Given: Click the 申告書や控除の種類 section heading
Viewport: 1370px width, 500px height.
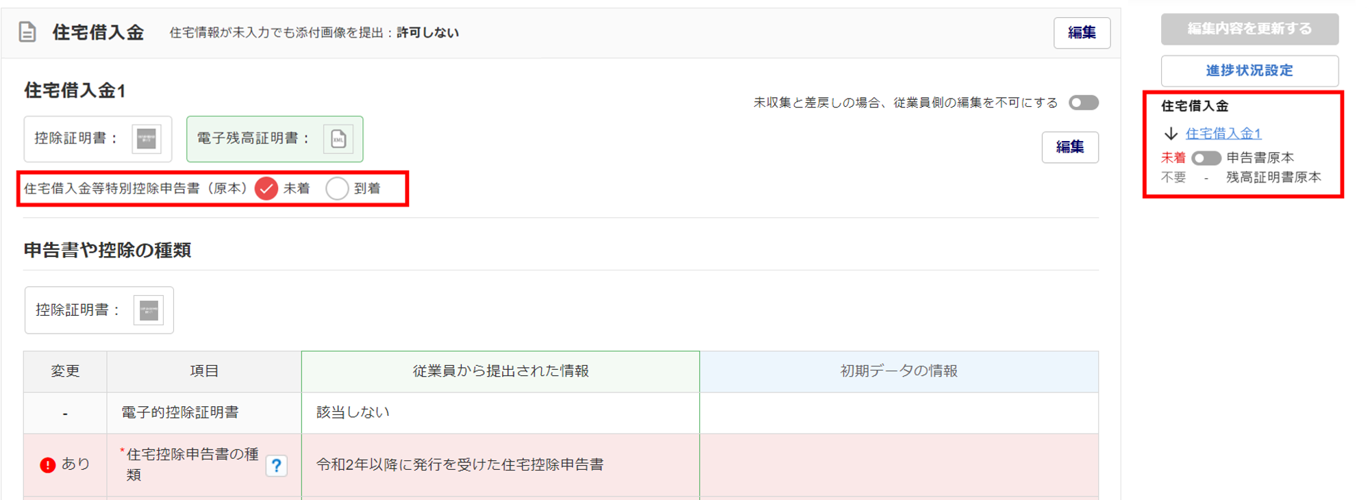Looking at the screenshot, I should tap(108, 251).
